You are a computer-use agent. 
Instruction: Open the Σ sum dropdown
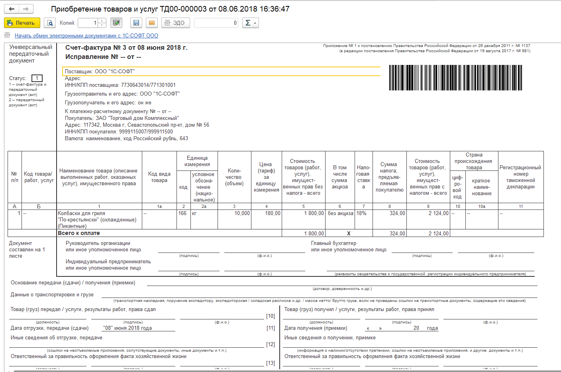tap(250, 23)
